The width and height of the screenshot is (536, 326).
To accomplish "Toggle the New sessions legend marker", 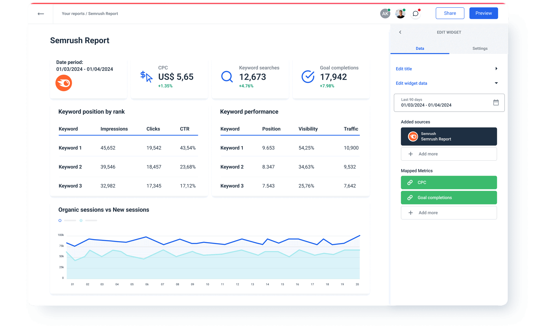I will [81, 220].
